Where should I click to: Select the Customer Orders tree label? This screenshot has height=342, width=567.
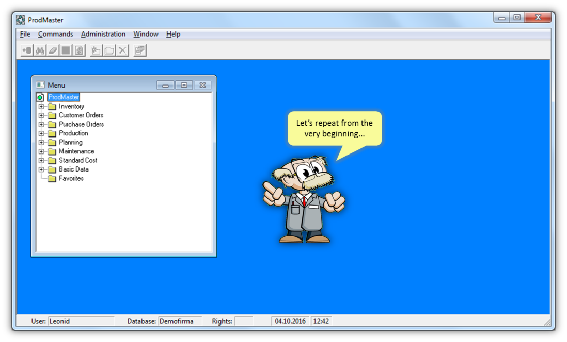click(x=81, y=115)
